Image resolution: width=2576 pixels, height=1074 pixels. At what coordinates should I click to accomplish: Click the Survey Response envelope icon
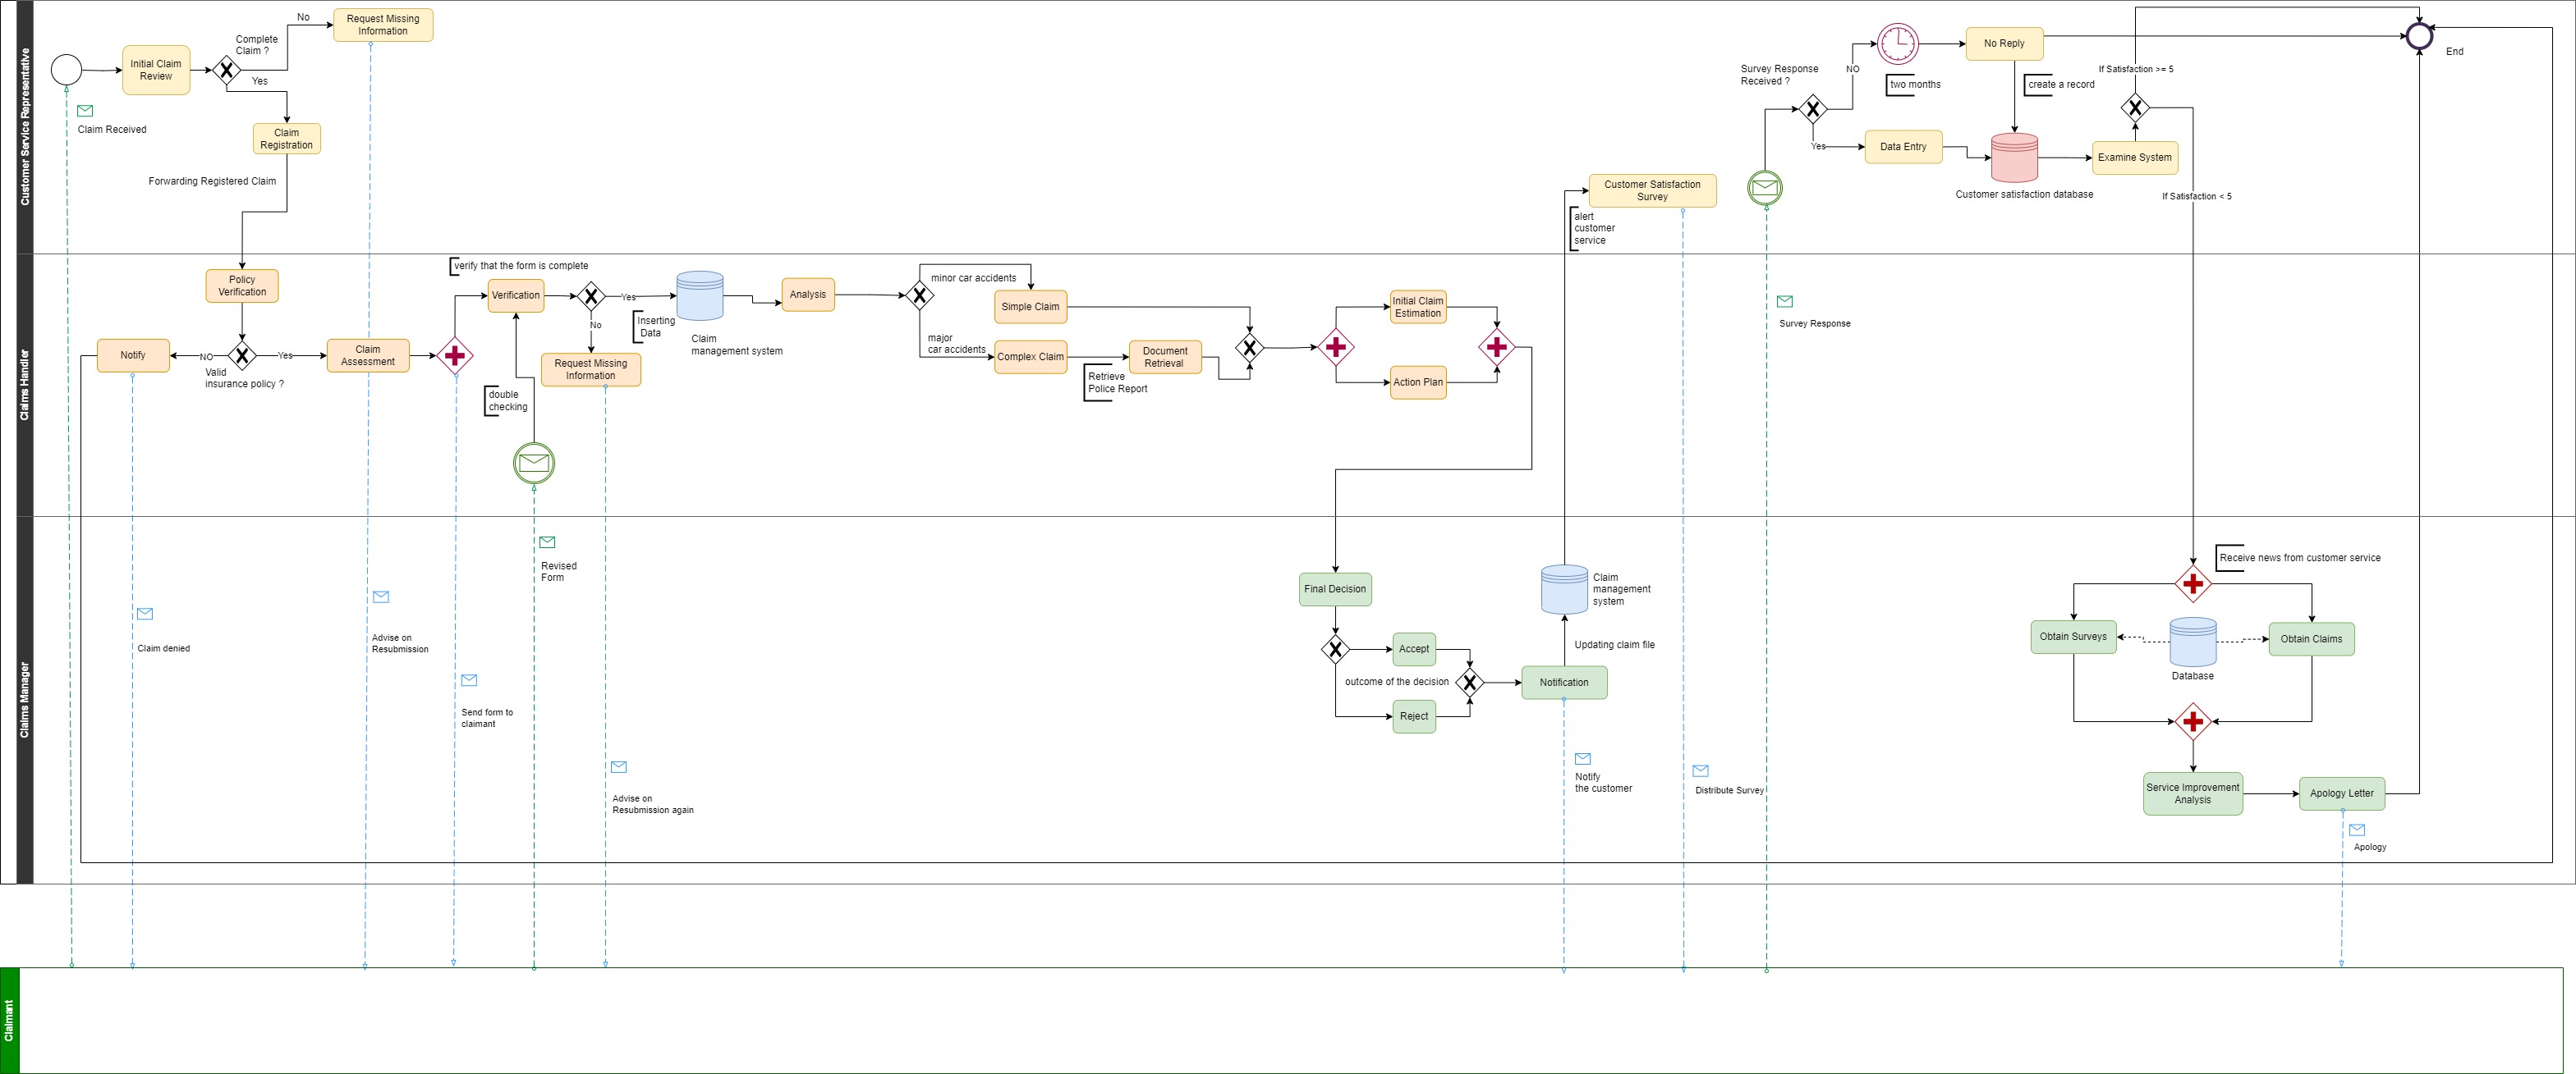pyautogui.click(x=1784, y=302)
